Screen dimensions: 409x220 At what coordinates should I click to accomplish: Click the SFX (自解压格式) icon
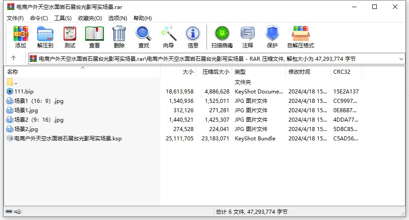click(x=301, y=34)
